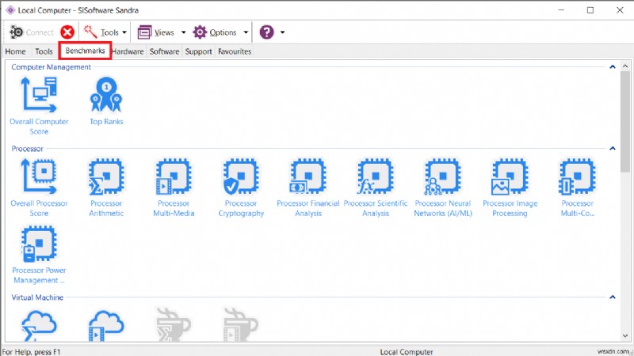
Task: Switch to the Hardware tab
Action: coord(128,51)
